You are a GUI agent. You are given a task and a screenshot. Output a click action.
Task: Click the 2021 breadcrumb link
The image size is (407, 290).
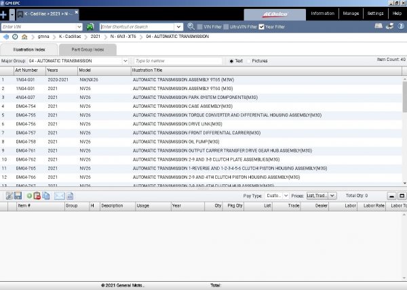coord(95,37)
